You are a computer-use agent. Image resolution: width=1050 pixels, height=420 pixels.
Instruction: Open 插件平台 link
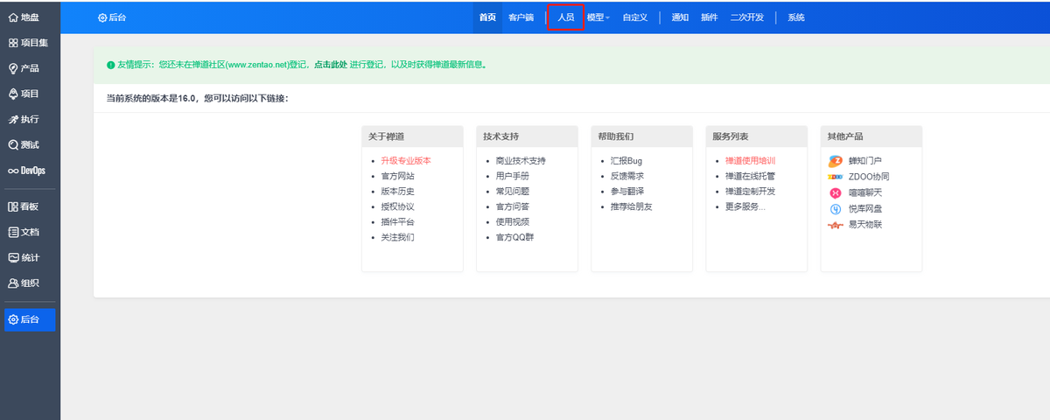[397, 222]
